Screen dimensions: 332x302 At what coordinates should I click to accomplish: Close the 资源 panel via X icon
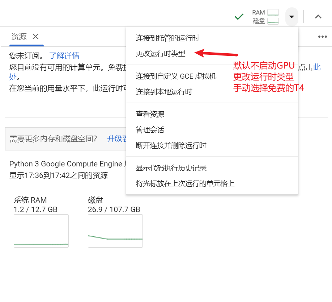(x=35, y=36)
